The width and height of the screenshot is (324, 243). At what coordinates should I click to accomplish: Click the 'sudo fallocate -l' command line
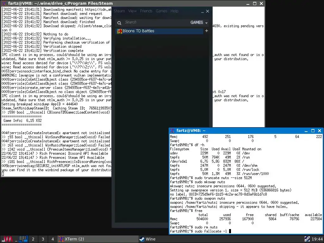[x=200, y=231]
